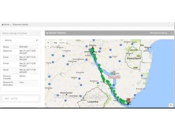Open Street View pegman icon
175x131 pixels.
(x=171, y=105)
